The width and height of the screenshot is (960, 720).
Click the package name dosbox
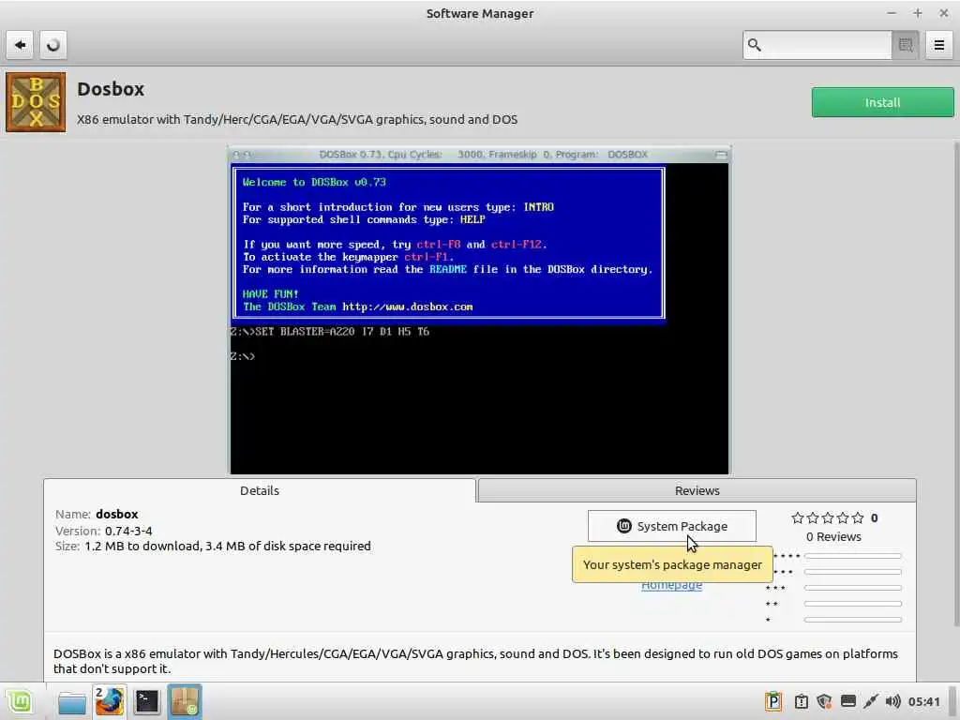point(117,515)
